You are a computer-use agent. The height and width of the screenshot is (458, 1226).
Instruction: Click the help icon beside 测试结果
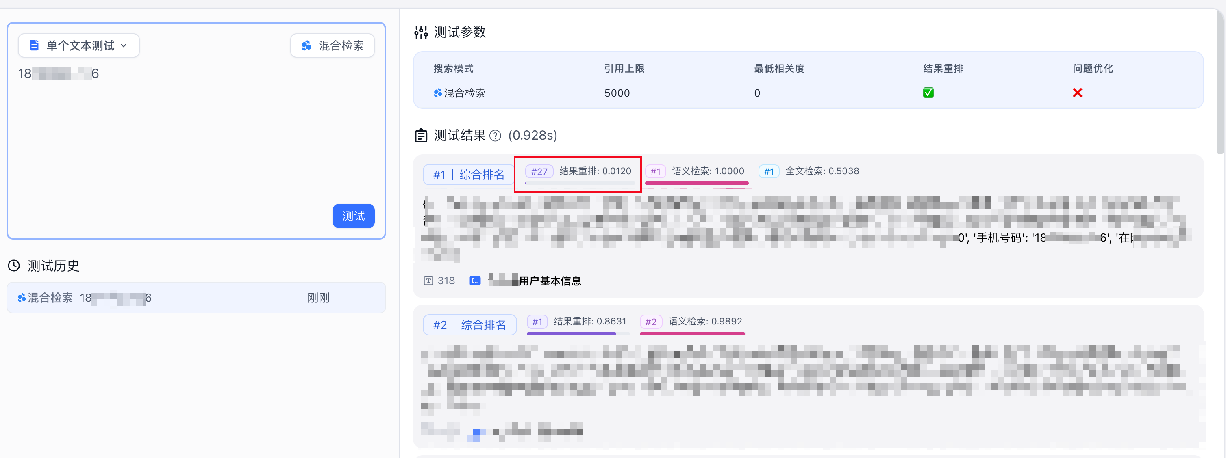coord(496,136)
